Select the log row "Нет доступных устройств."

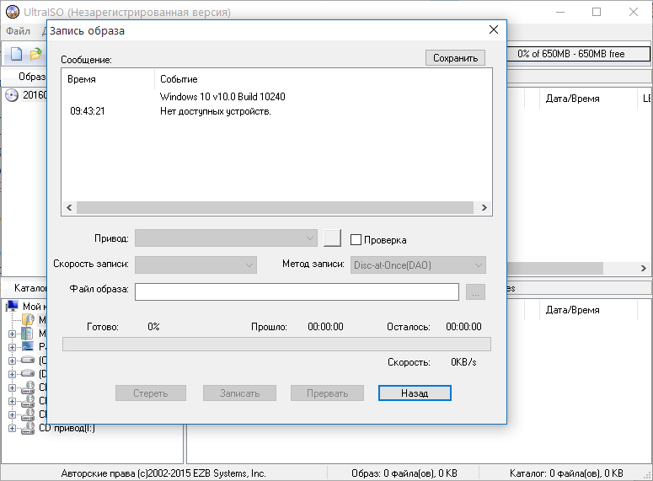[x=216, y=111]
